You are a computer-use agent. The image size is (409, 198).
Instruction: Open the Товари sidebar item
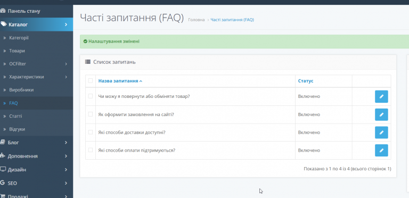point(37,51)
